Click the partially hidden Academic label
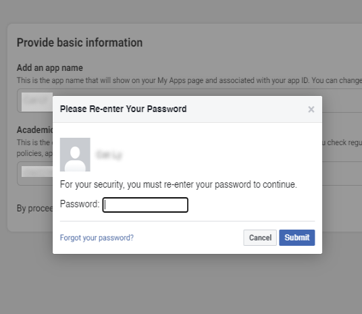The height and width of the screenshot is (314, 362). (34, 130)
